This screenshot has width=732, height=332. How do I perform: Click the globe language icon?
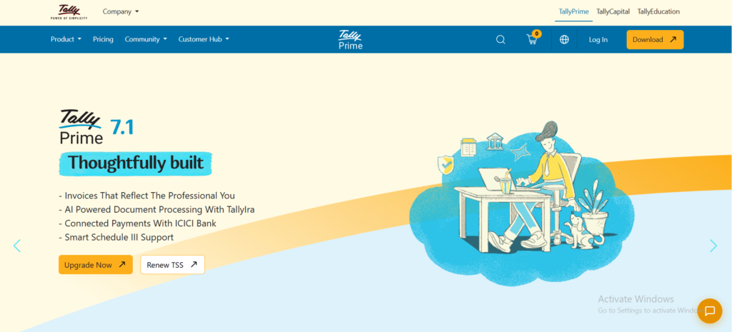pos(565,40)
